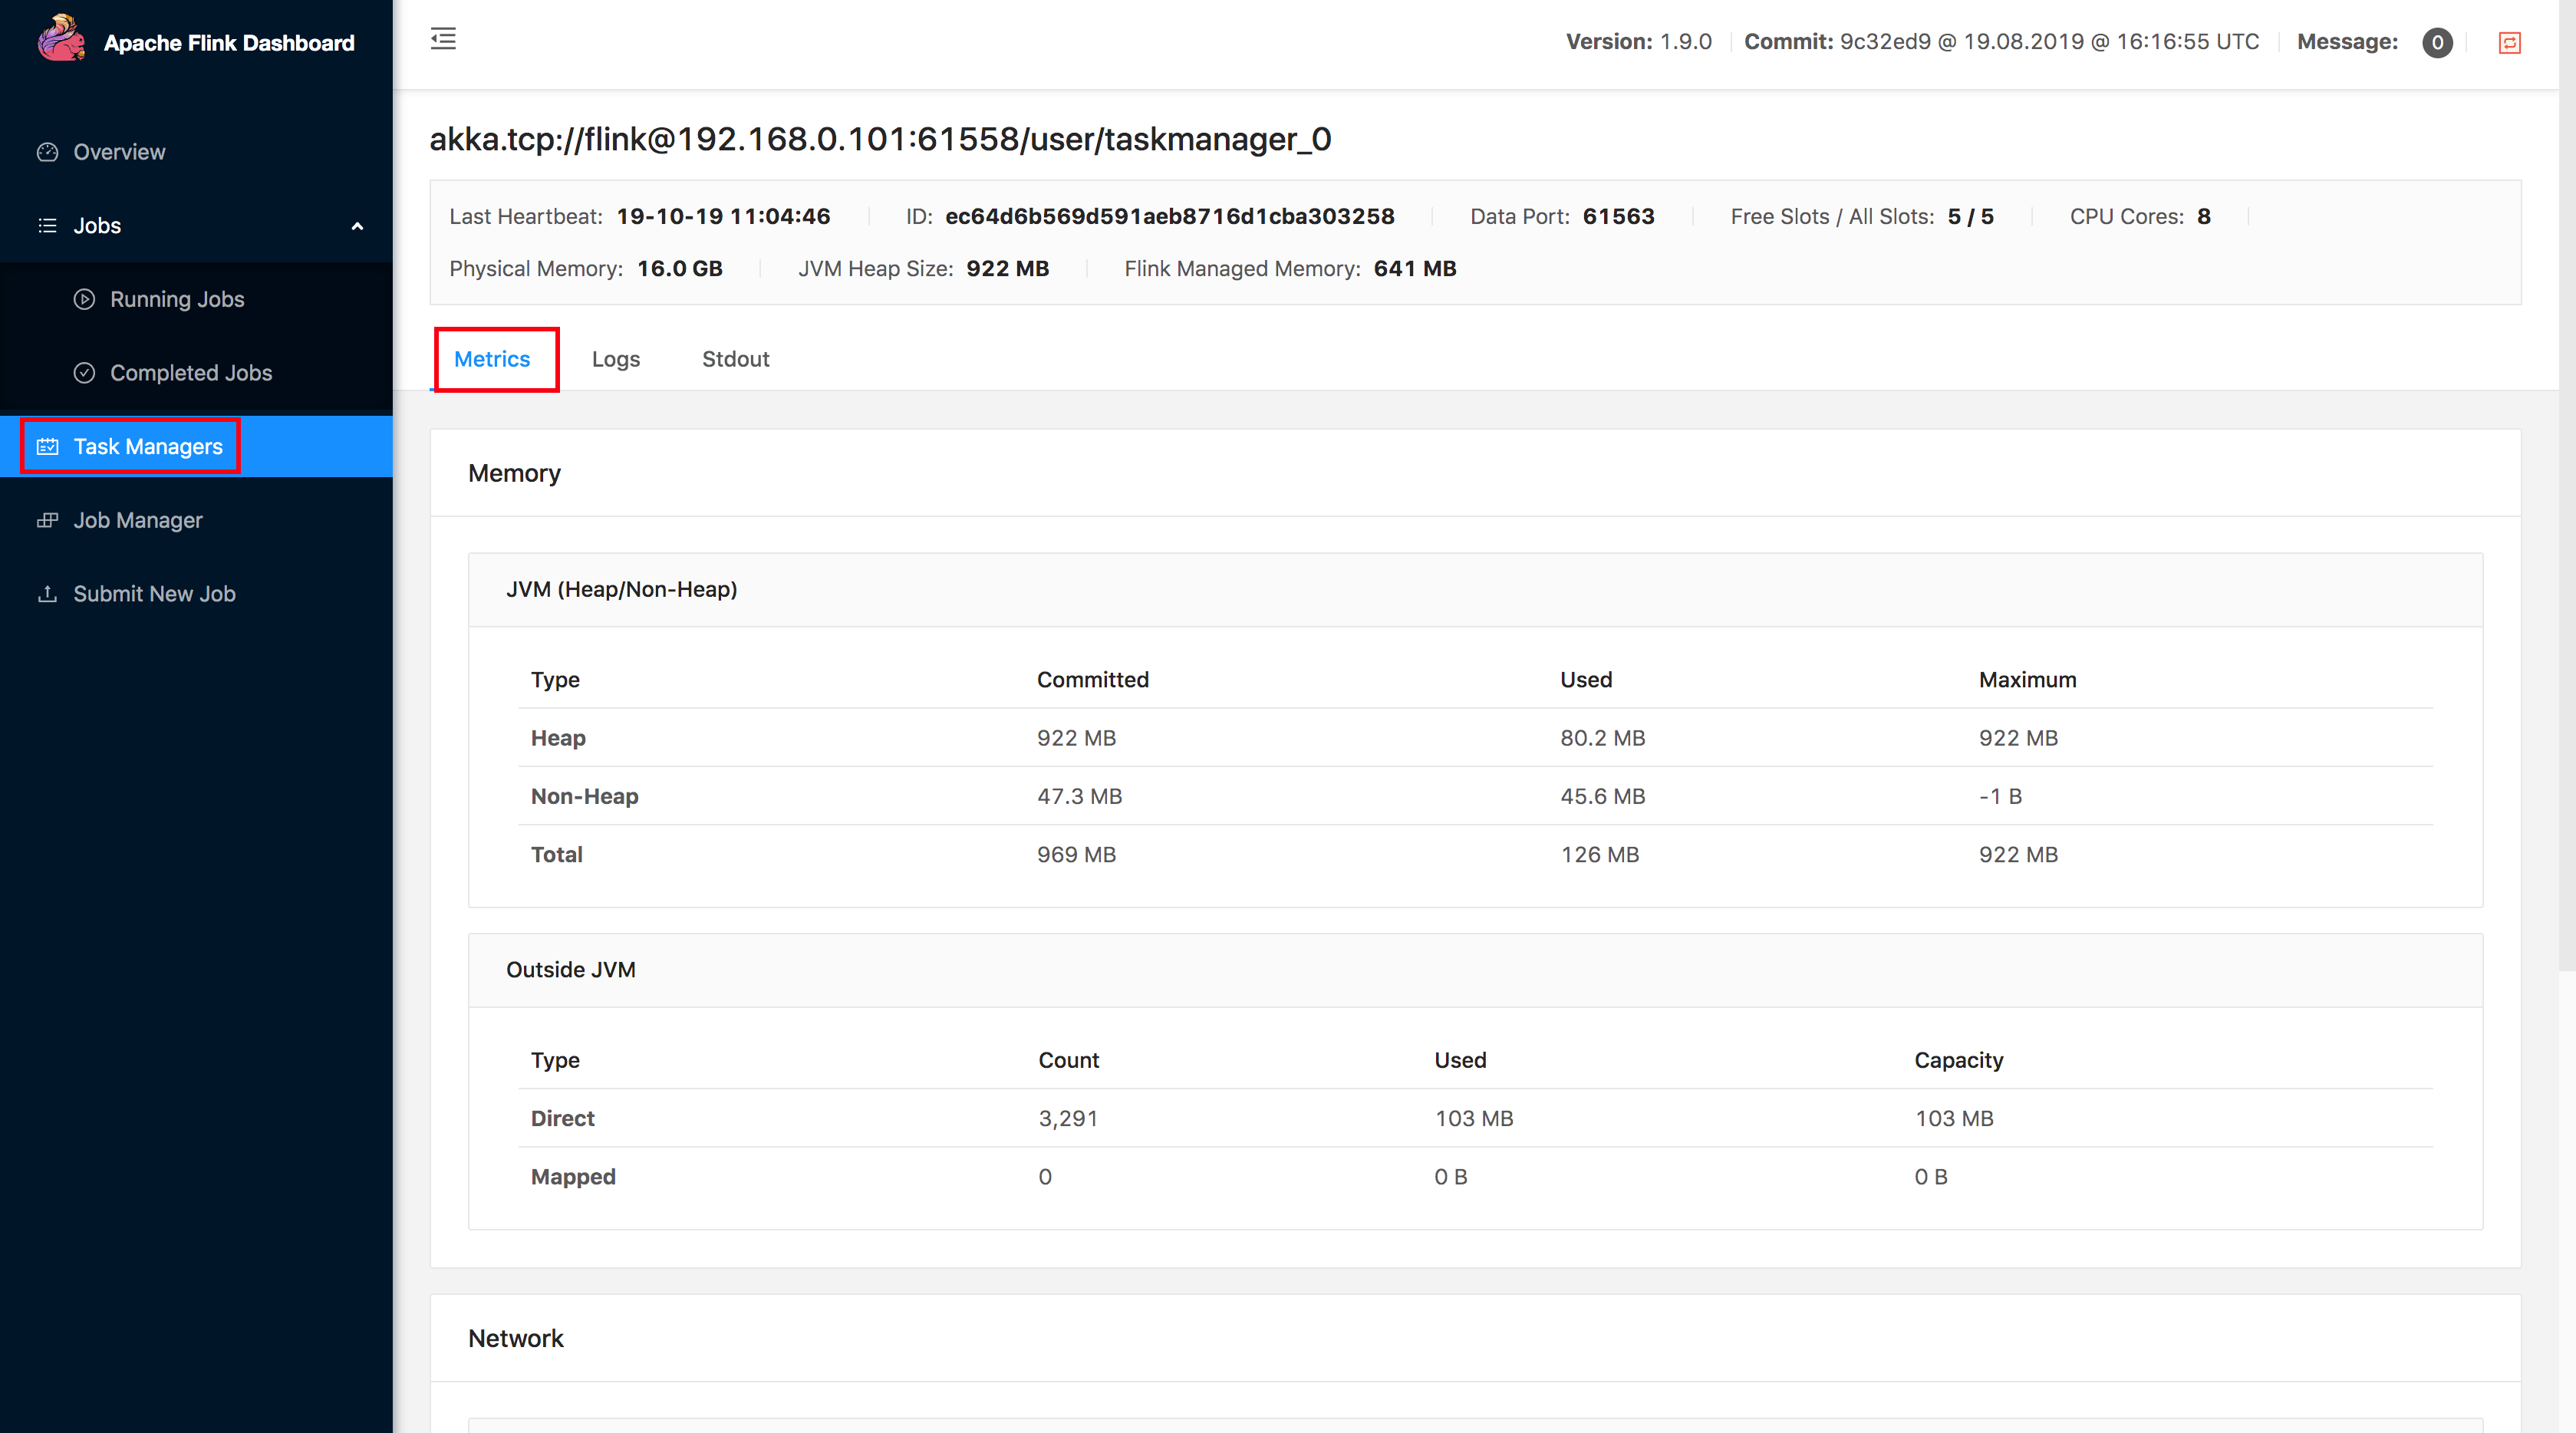Click the Memory section heading
Screen dimensions: 2576x1433
tap(514, 473)
